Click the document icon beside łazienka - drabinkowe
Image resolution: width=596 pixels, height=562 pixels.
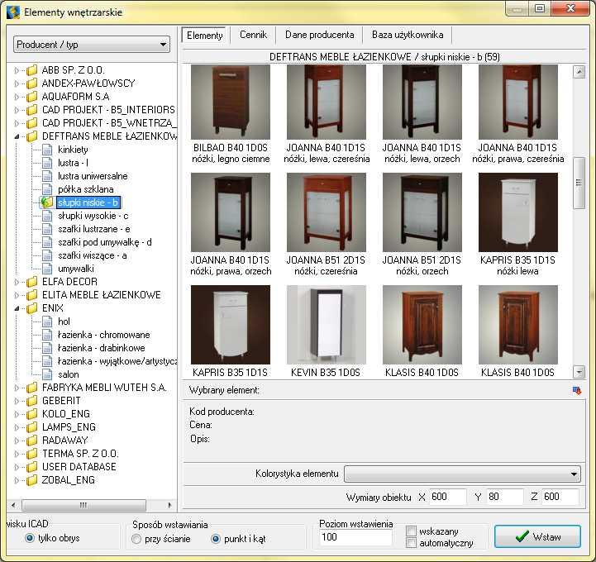click(x=47, y=348)
